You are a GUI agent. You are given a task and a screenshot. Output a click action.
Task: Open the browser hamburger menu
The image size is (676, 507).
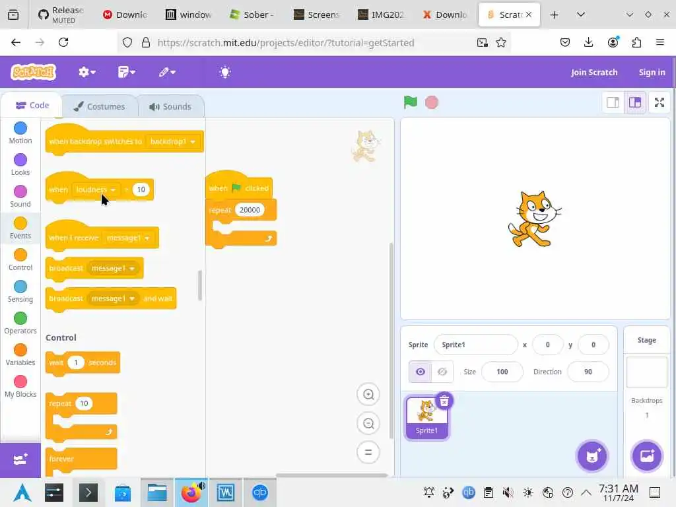click(x=660, y=42)
